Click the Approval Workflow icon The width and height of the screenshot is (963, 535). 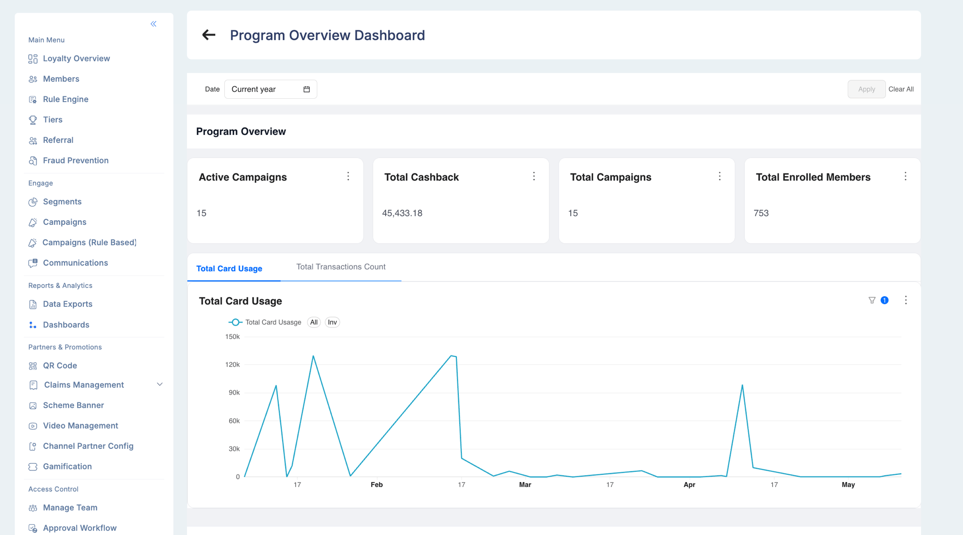pyautogui.click(x=33, y=528)
